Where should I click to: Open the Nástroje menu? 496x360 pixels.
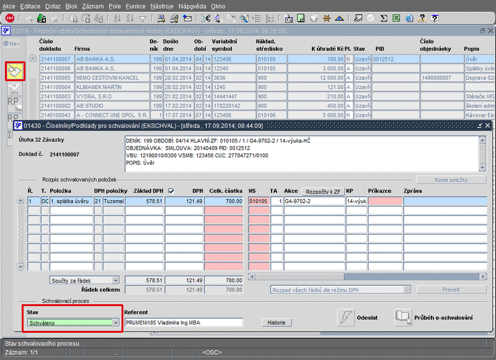[162, 6]
